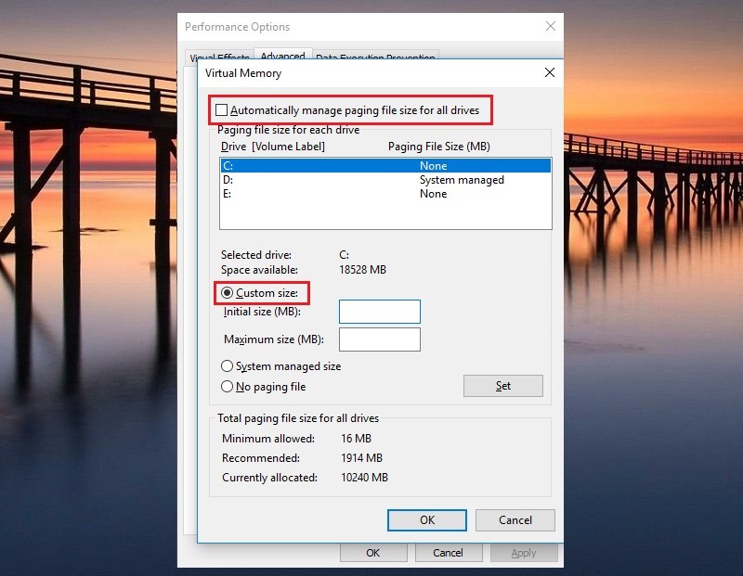Click the Initial size (MB) input box
The height and width of the screenshot is (576, 743).
379,312
